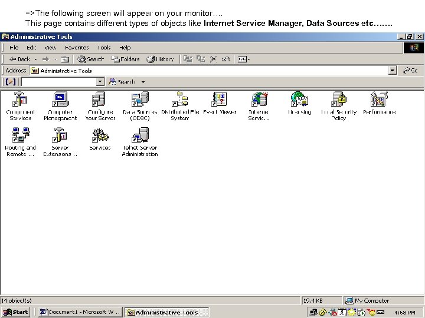The image size is (425, 318).
Task: Click the taskbar clock
Action: (404, 312)
